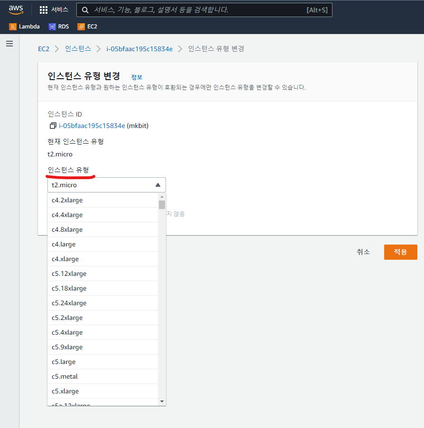Select c5.xlarge instance type
This screenshot has width=424, height=428.
[103, 392]
